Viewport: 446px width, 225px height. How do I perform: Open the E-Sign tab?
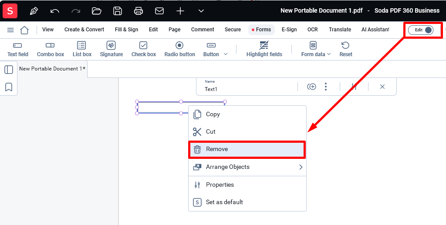click(x=289, y=30)
